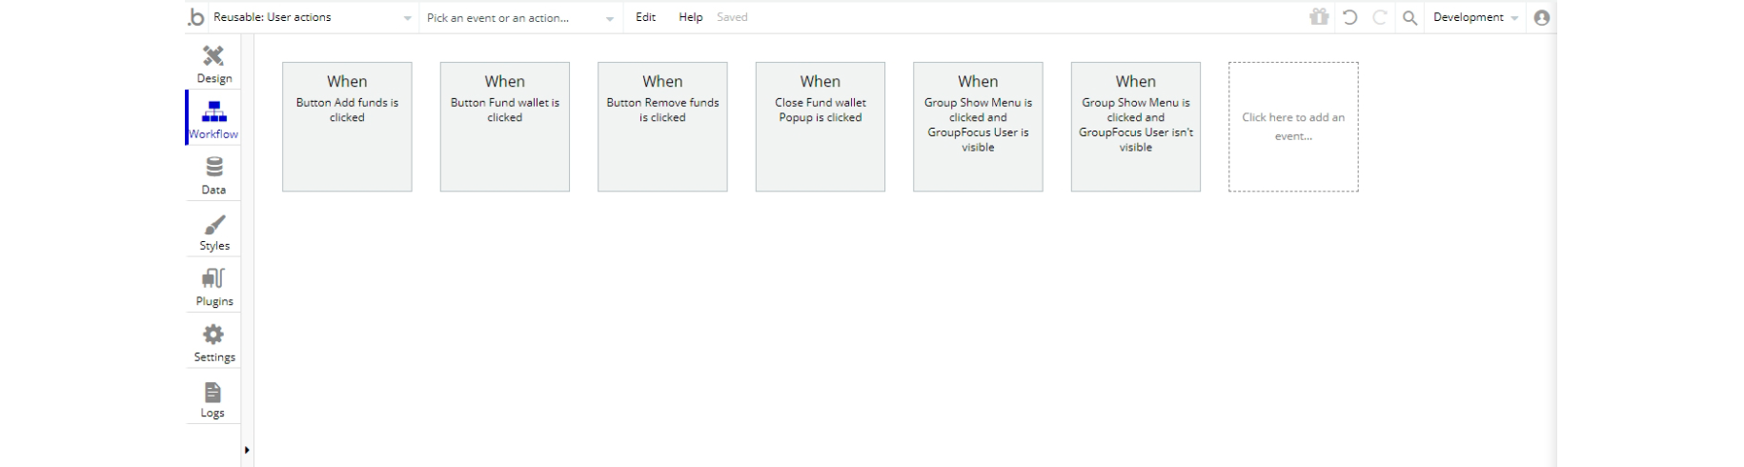Screen dimensions: 1744x467
Task: Click the undo arrow icon
Action: tap(1349, 17)
